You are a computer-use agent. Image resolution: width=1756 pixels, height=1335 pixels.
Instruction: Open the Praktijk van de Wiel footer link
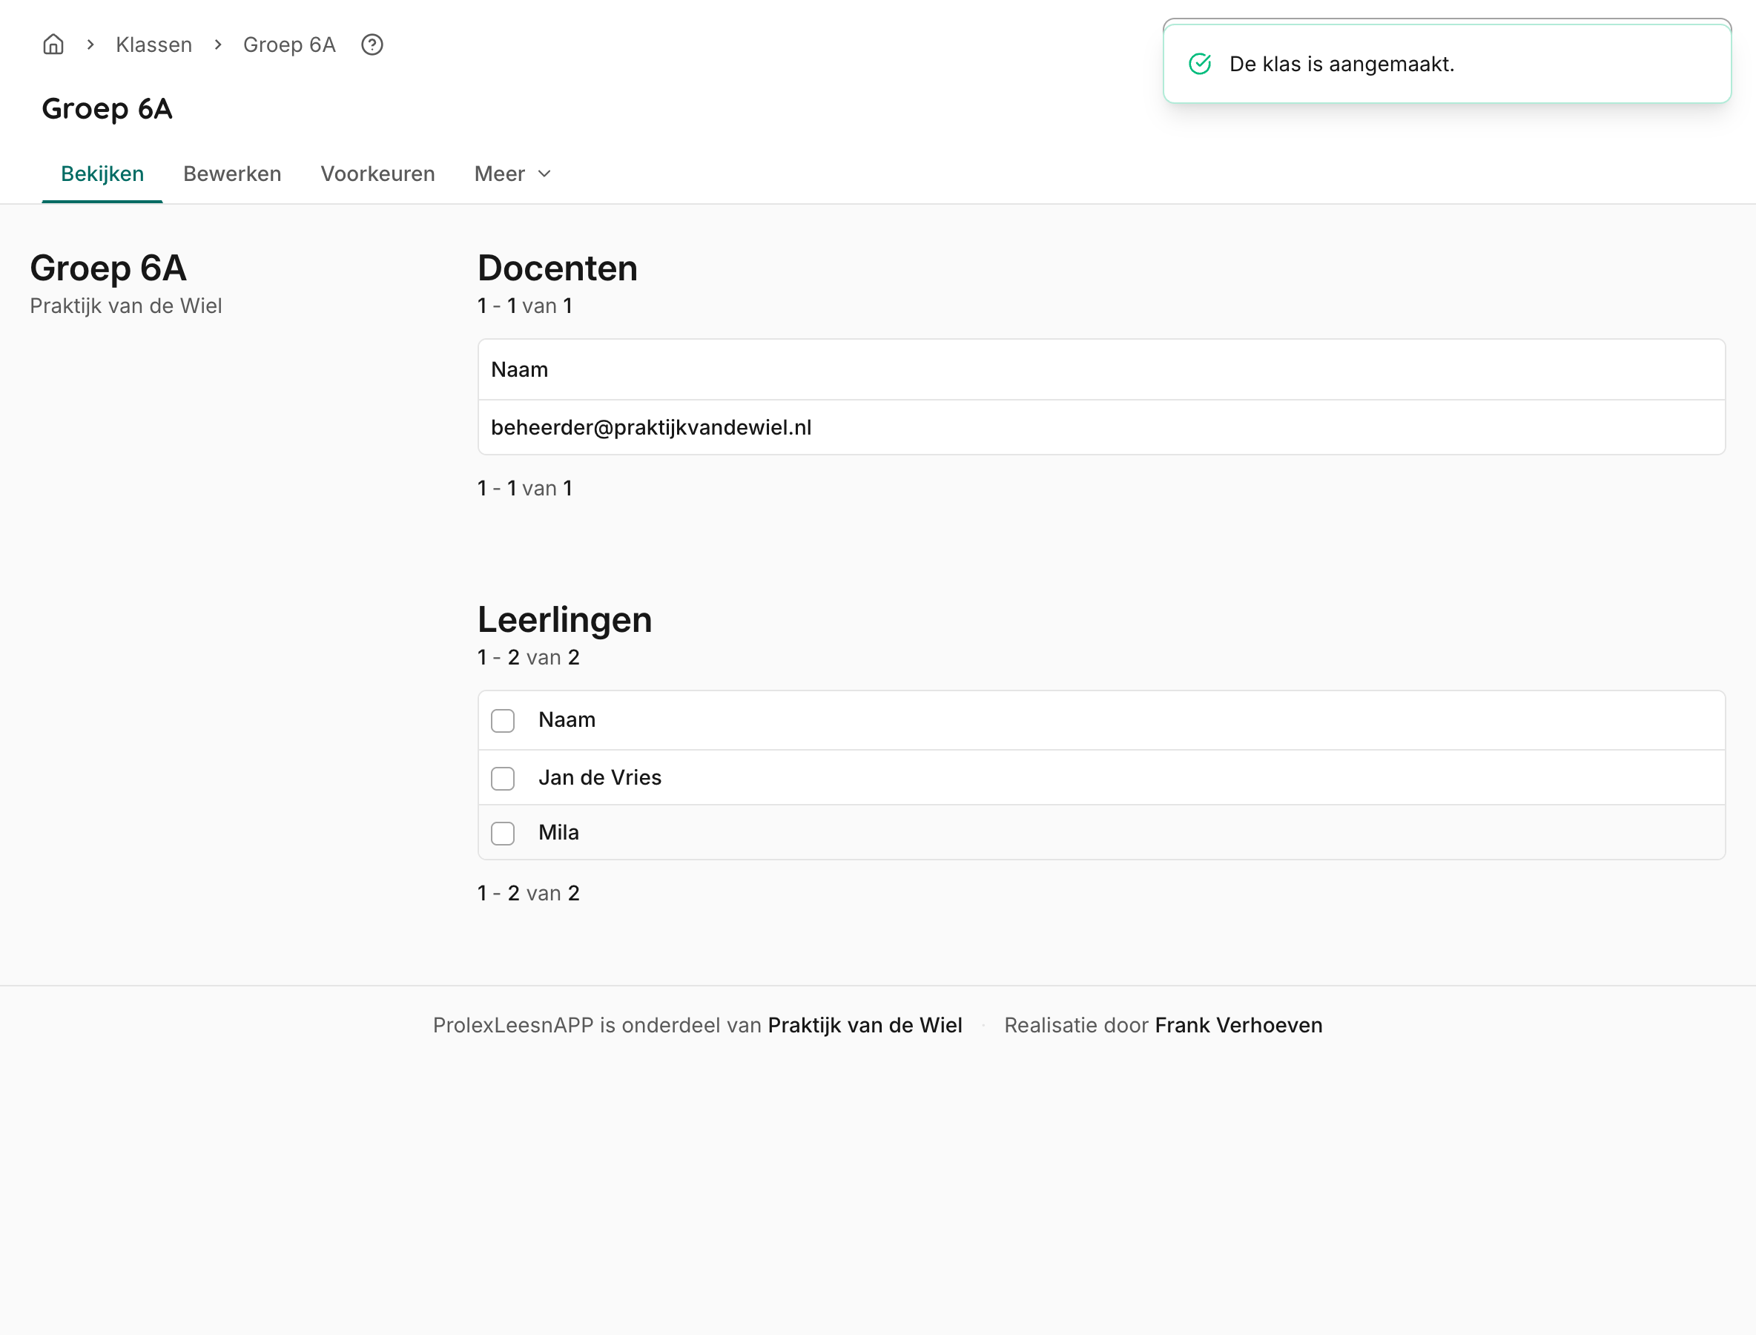865,1025
